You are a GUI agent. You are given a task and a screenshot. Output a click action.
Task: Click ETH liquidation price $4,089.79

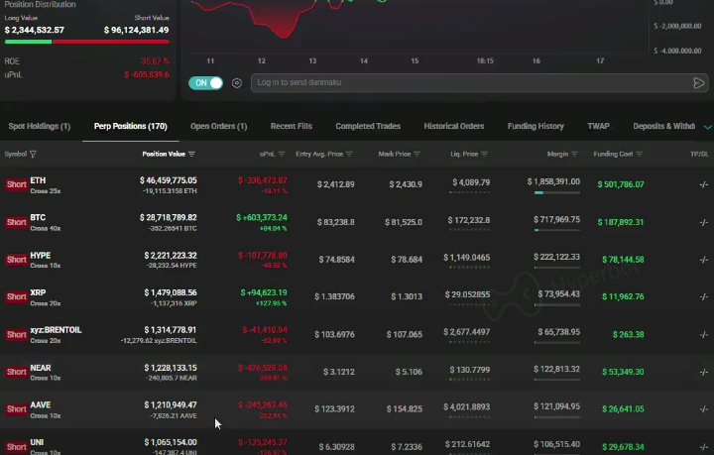(471, 182)
